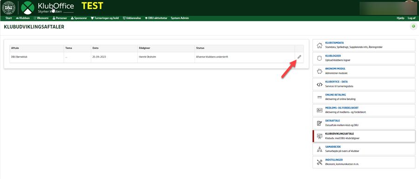
Task: Click the Dataaftale document icon
Action: (319, 123)
